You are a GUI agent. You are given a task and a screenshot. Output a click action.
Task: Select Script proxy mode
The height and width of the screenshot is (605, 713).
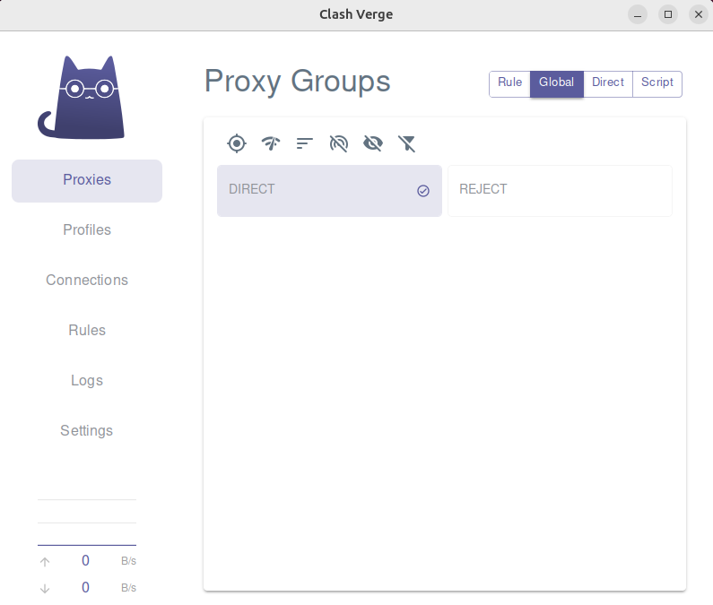(656, 82)
